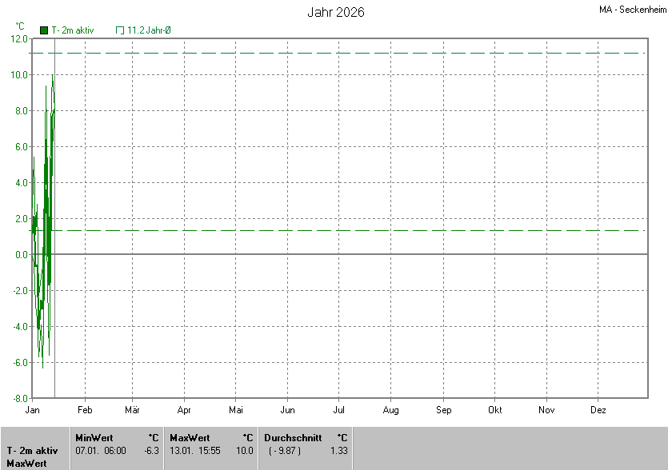Click the MA - Seckenheim station label
668x470 pixels.
pos(632,10)
